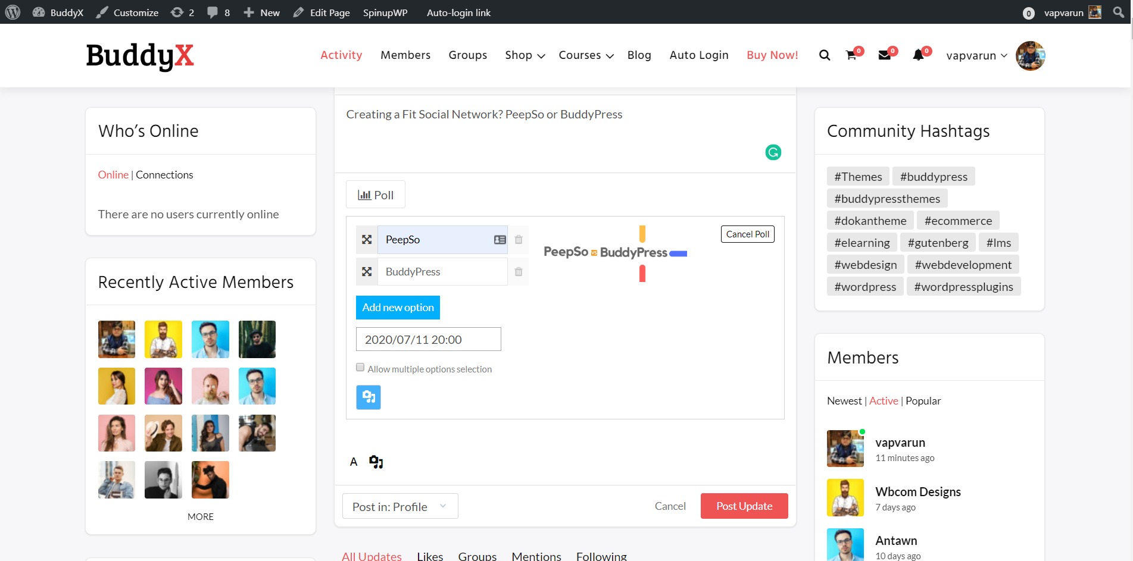Image resolution: width=1133 pixels, height=561 pixels.
Task: Click the Grammarly icon in the post box
Action: coord(773,152)
